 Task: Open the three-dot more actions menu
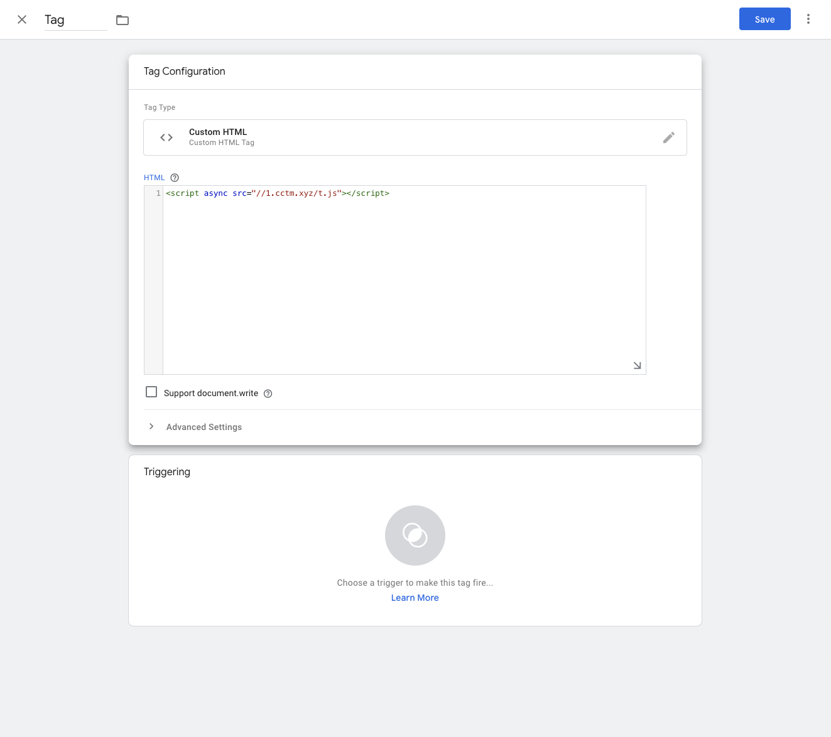(x=808, y=19)
